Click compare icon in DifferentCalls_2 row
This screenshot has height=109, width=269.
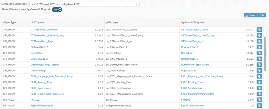pos(259,59)
